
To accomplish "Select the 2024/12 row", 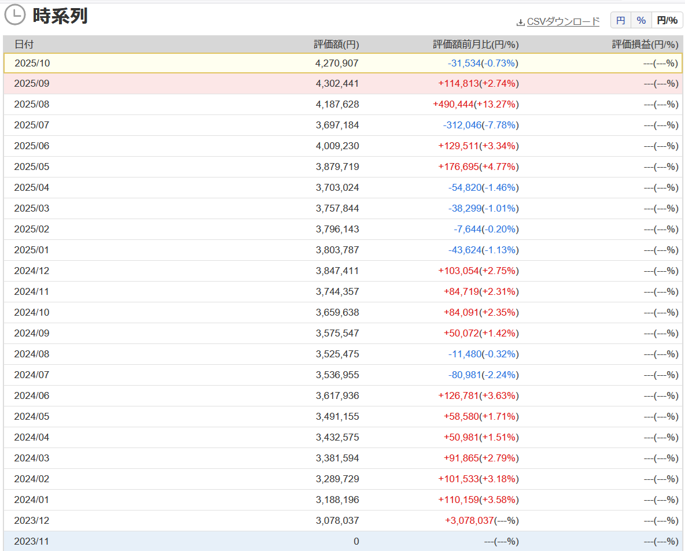I will 342,271.
